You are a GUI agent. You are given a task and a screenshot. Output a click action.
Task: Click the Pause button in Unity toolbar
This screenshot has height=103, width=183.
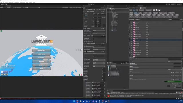pos(91,4)
